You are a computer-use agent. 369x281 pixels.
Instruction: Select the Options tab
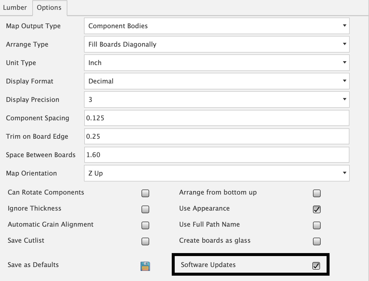[49, 8]
